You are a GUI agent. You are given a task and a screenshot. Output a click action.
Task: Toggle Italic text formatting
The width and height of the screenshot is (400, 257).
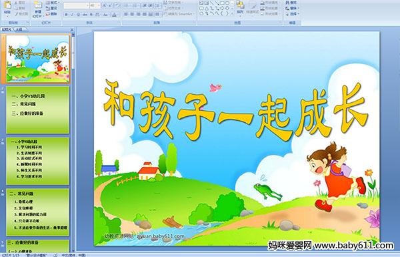coord(72,15)
